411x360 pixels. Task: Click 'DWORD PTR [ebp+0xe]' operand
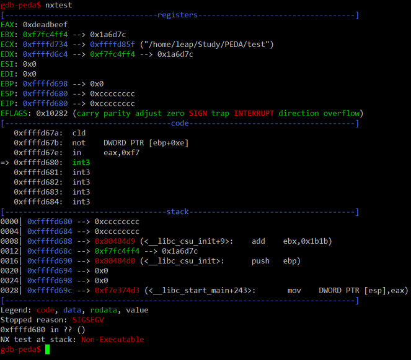pyautogui.click(x=146, y=143)
